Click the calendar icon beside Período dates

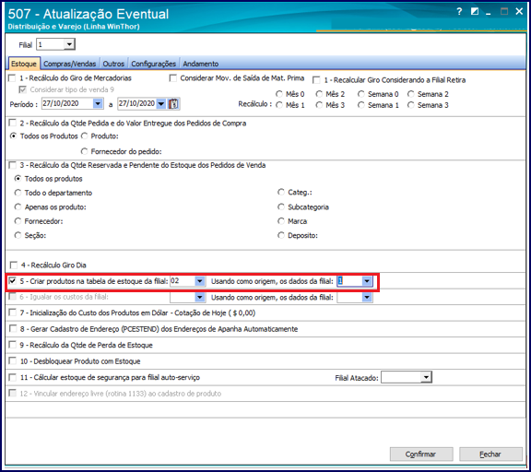click(x=173, y=103)
